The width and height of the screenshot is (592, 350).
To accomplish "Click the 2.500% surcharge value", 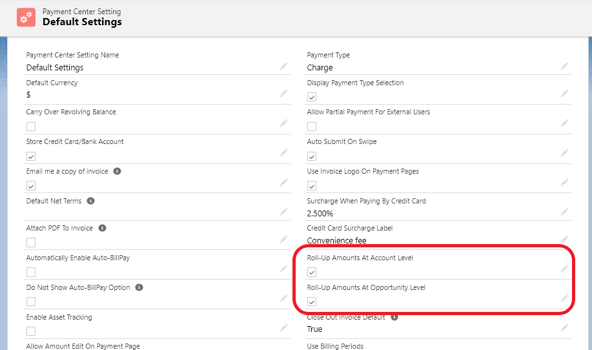I will point(320,213).
